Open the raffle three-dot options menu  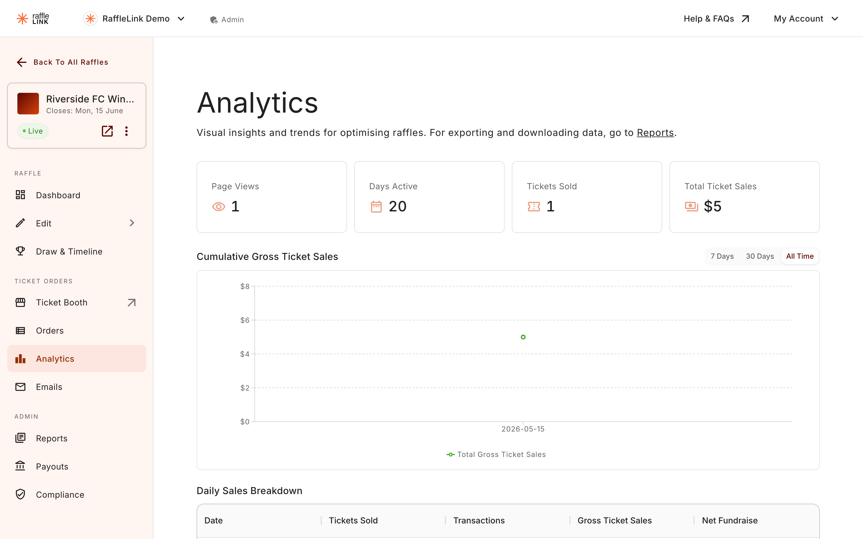126,131
